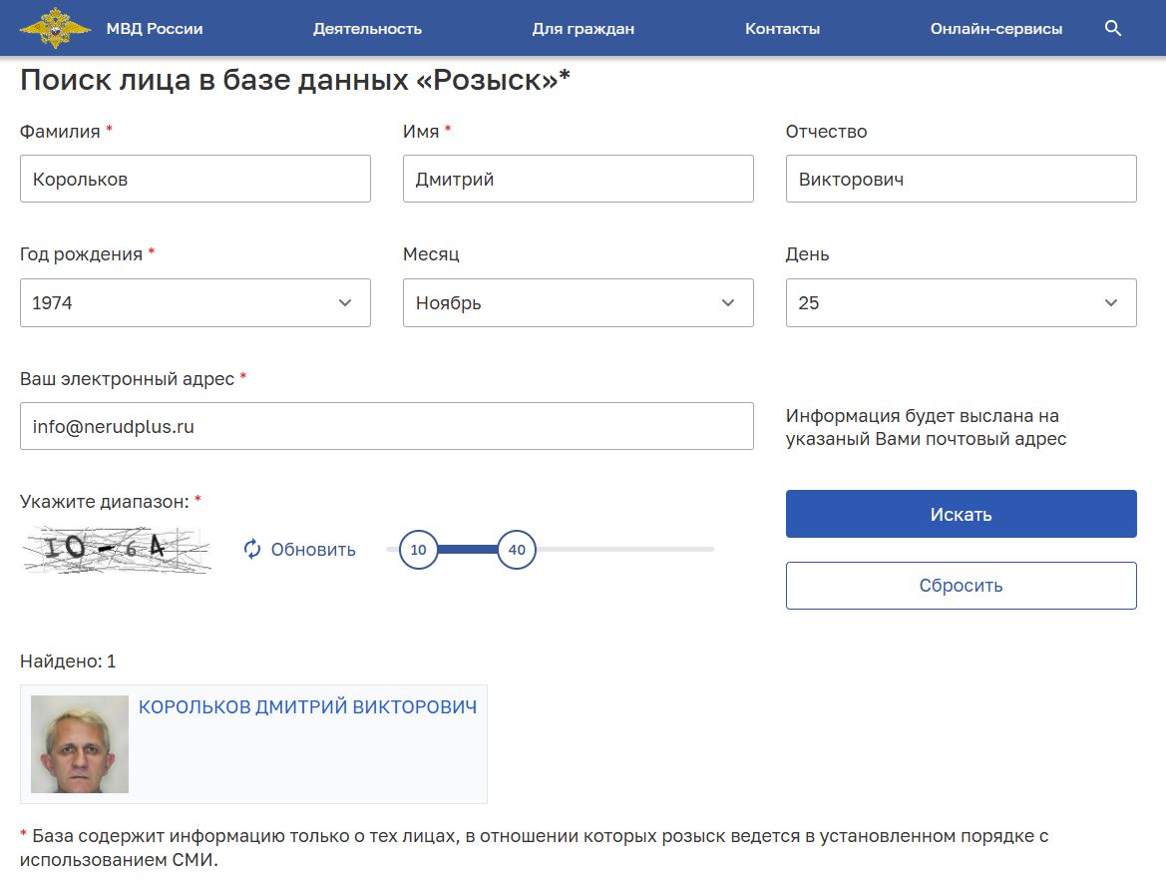Open the МВД России home link

pyautogui.click(x=154, y=28)
